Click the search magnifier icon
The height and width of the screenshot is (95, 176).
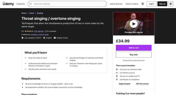point(31,4)
